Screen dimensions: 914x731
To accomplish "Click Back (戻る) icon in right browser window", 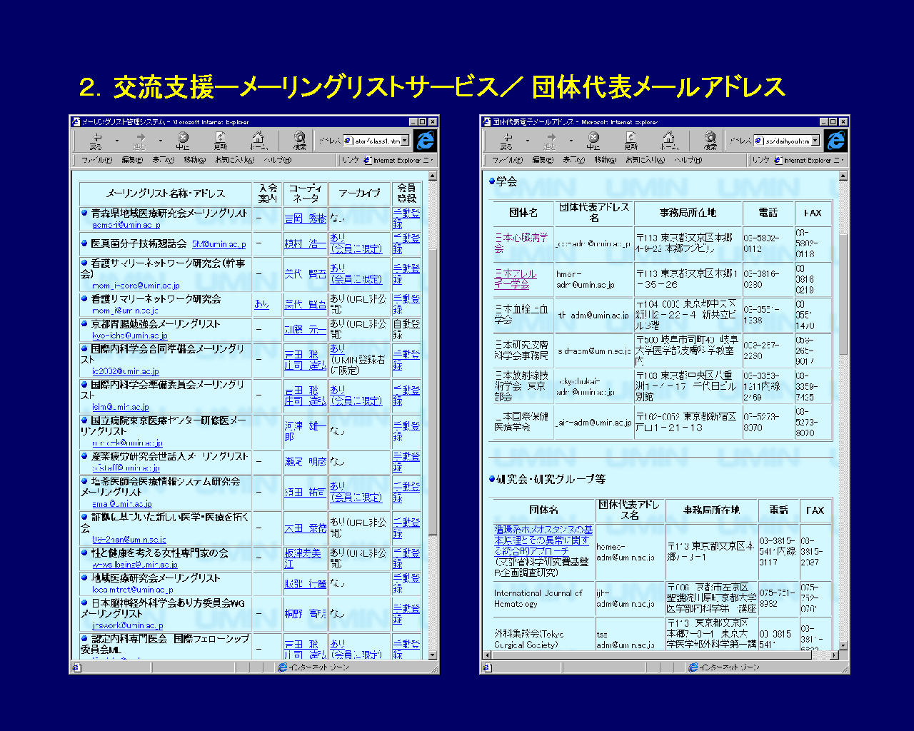I will click(x=506, y=140).
